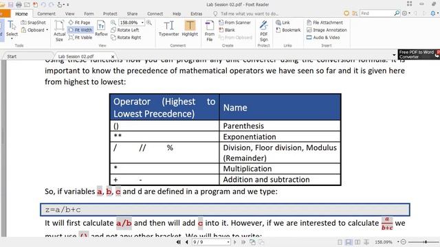Take a SnapShot of the page

(x=34, y=23)
